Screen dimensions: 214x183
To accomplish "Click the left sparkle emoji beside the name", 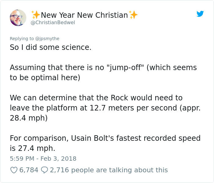I will pos(36,15).
